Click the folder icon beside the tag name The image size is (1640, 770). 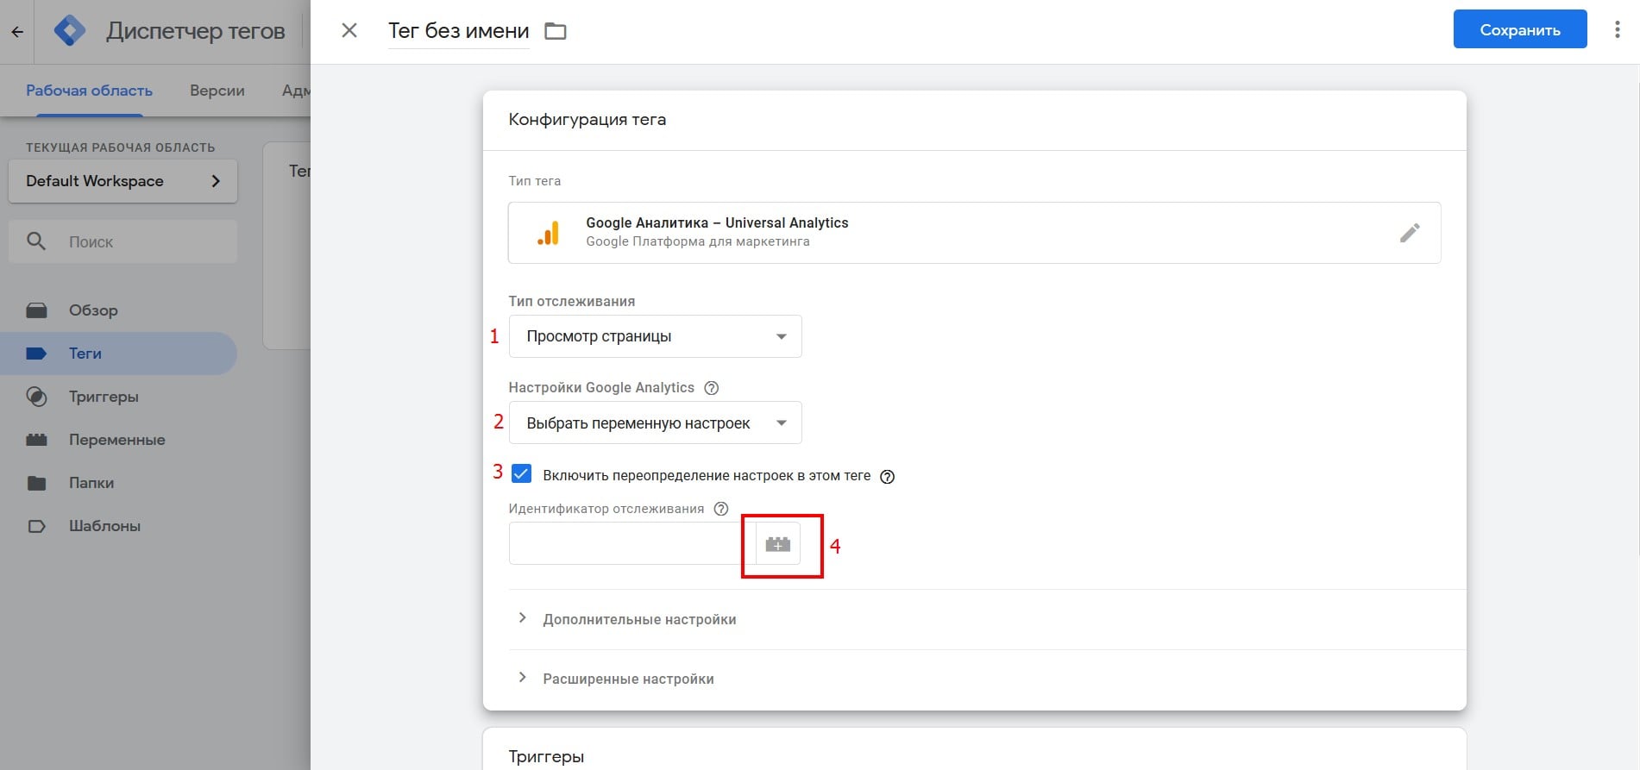[x=556, y=32]
